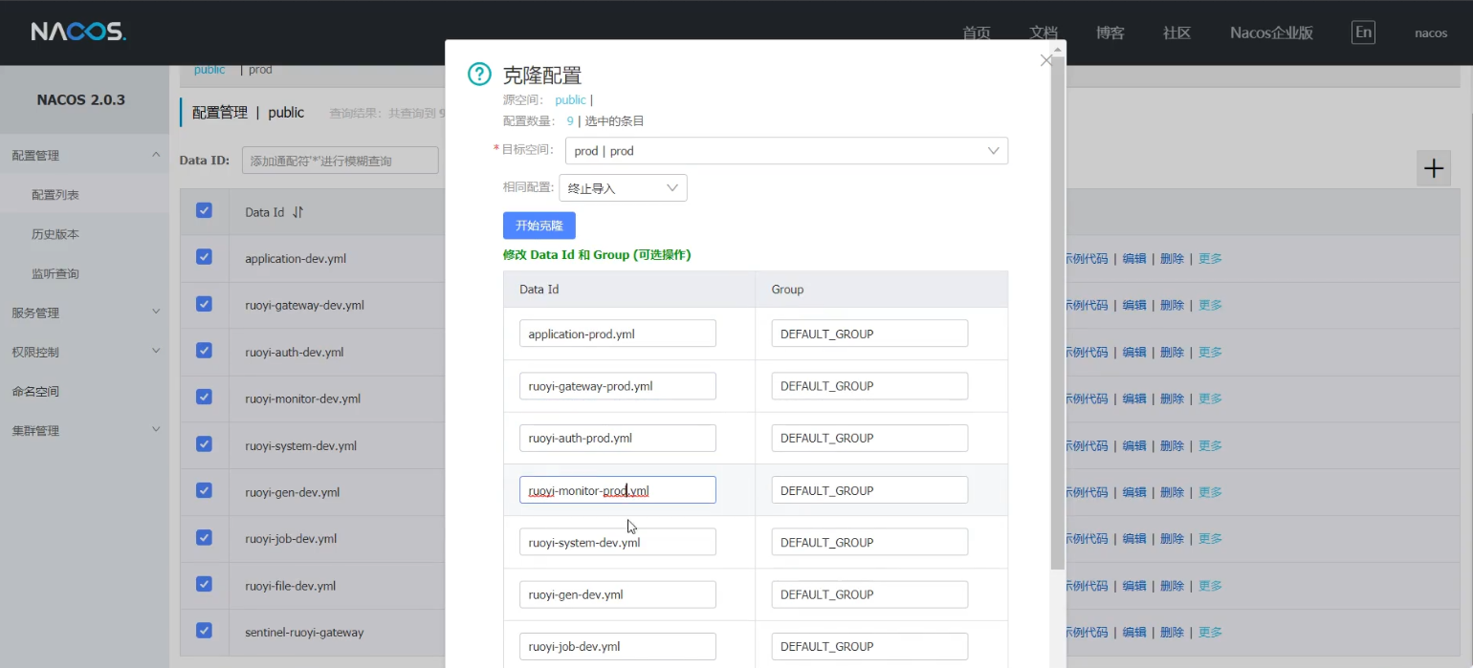Open the 目标空间 prod dropdown
This screenshot has height=668, width=1473.
click(x=786, y=151)
